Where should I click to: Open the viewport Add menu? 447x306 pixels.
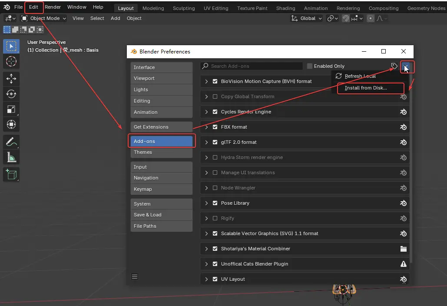click(x=116, y=19)
